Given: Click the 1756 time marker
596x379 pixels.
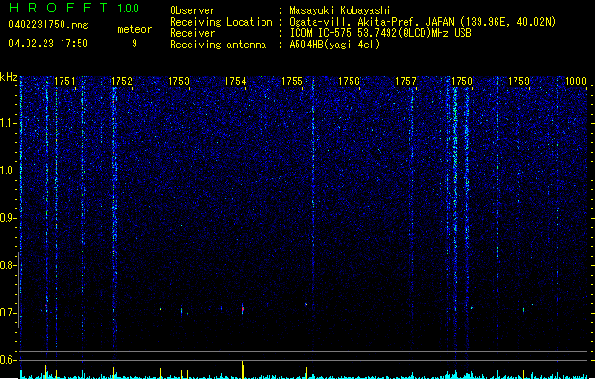Looking at the screenshot, I should pos(349,81).
